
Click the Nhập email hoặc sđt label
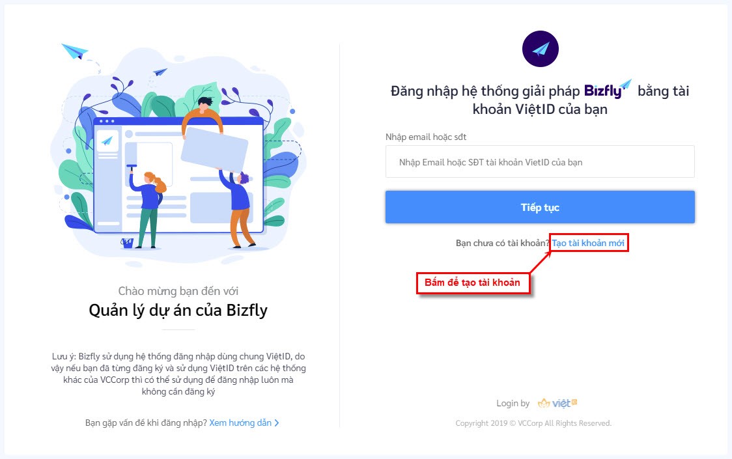(426, 137)
